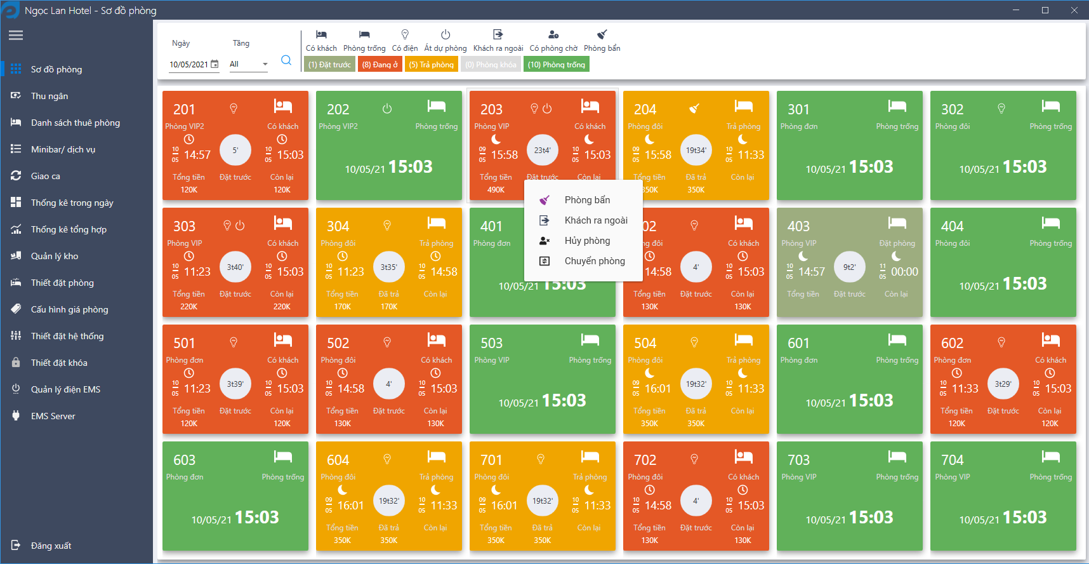Open the date picker calendar icon
Image resolution: width=1089 pixels, height=564 pixels.
click(x=214, y=64)
